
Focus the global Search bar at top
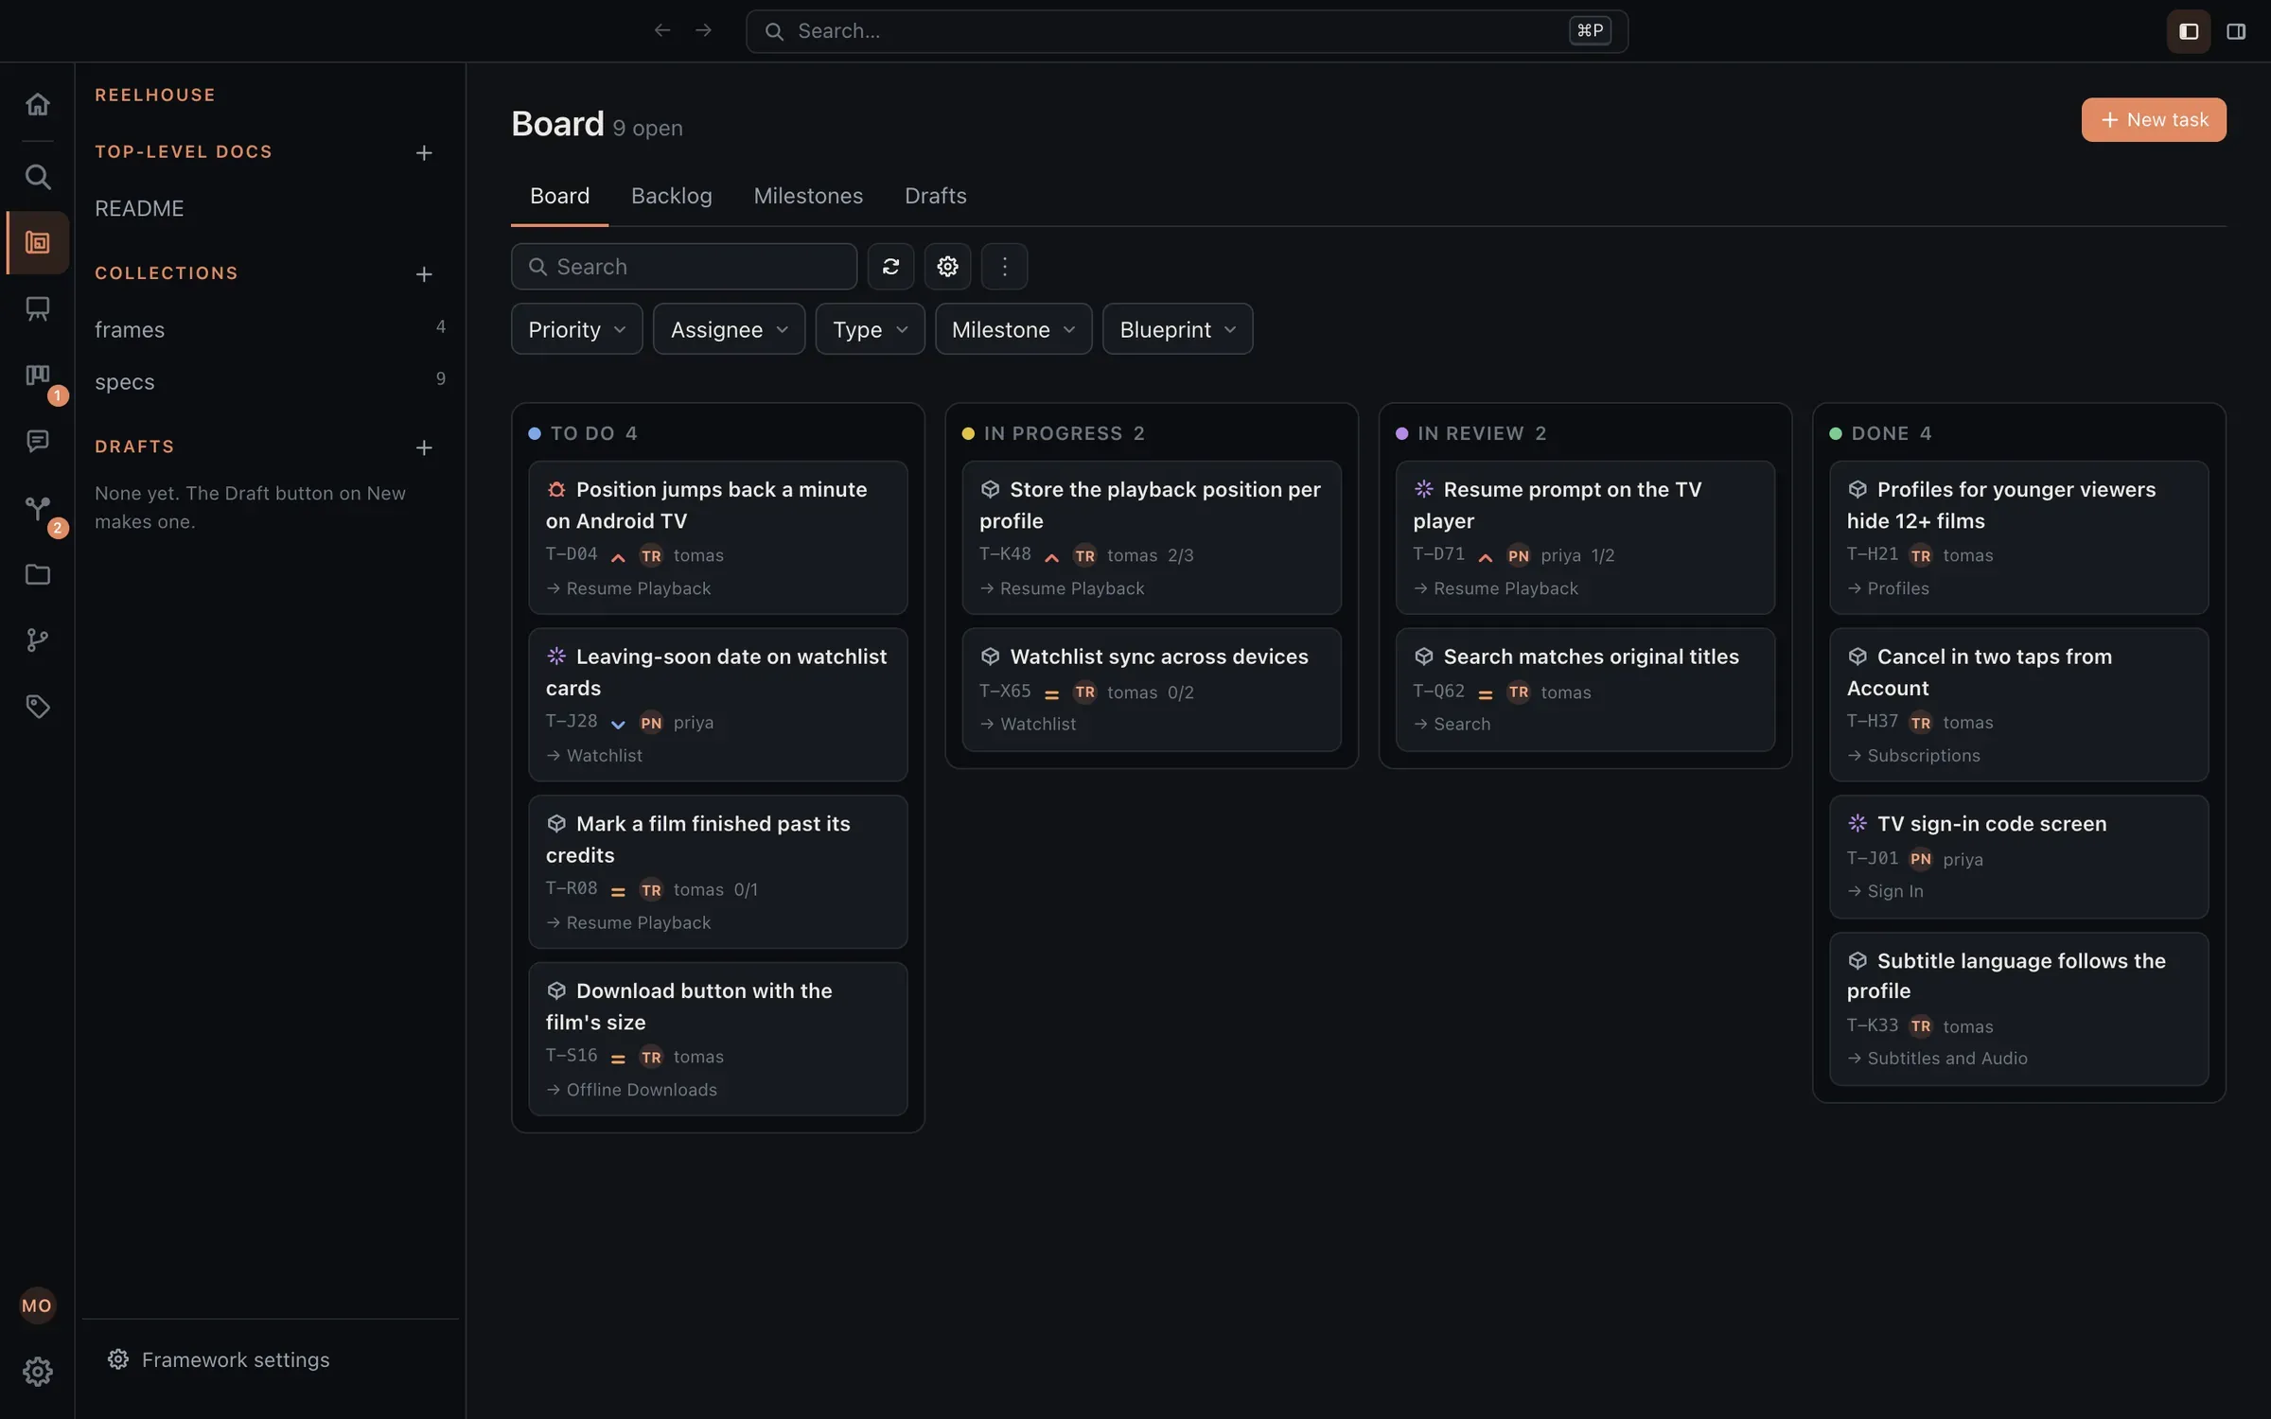[x=1187, y=31]
